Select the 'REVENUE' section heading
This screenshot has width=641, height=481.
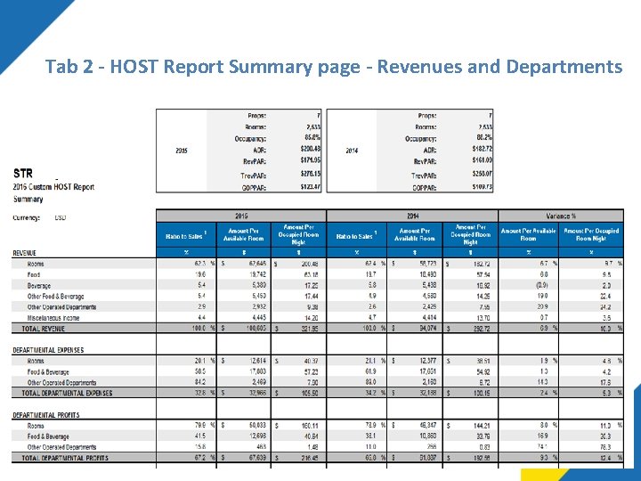point(24,253)
